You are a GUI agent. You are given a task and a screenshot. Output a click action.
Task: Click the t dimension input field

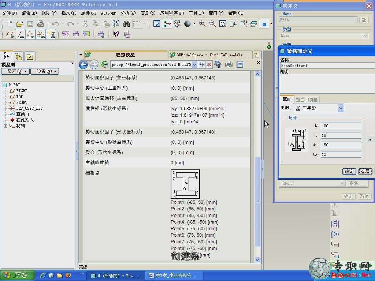coord(341,135)
